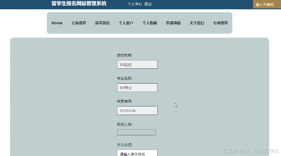Click the 学费信息 label text
This screenshot has height=156, width=281.
point(125,101)
